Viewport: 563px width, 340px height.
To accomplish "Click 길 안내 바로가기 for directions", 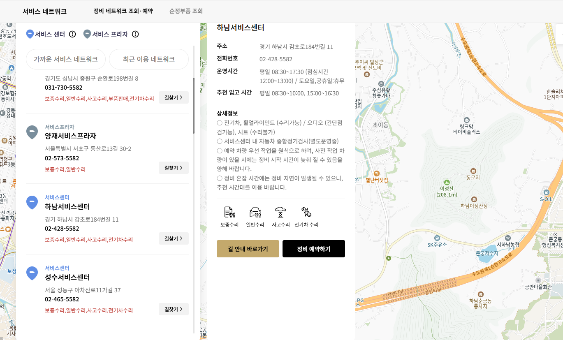I will coord(248,249).
